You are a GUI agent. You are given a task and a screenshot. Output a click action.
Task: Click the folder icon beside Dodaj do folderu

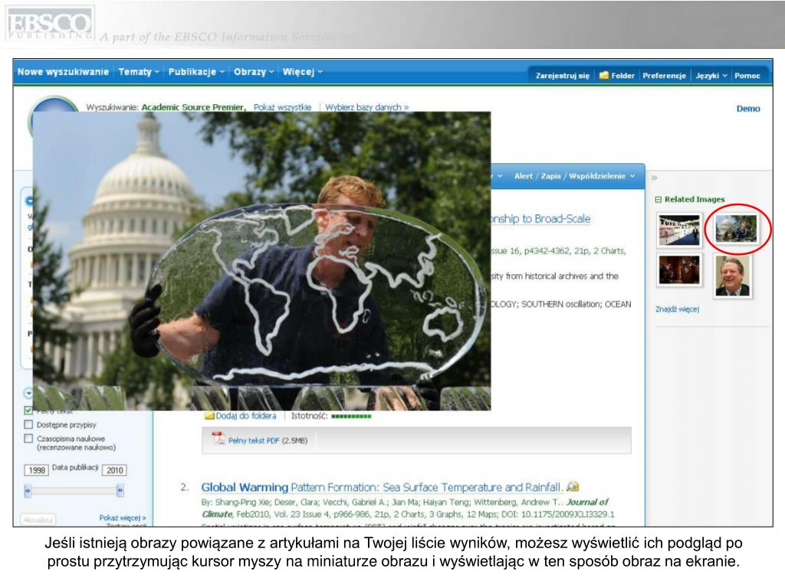point(209,416)
